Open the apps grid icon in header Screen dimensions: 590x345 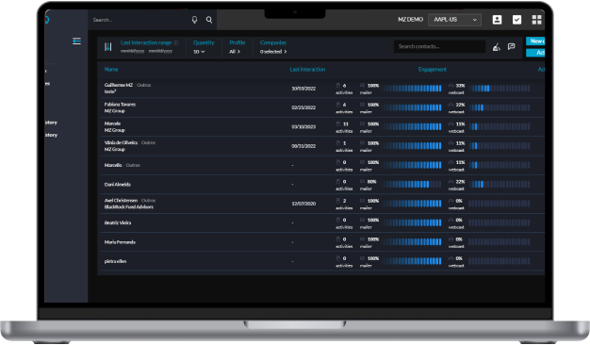(x=537, y=20)
